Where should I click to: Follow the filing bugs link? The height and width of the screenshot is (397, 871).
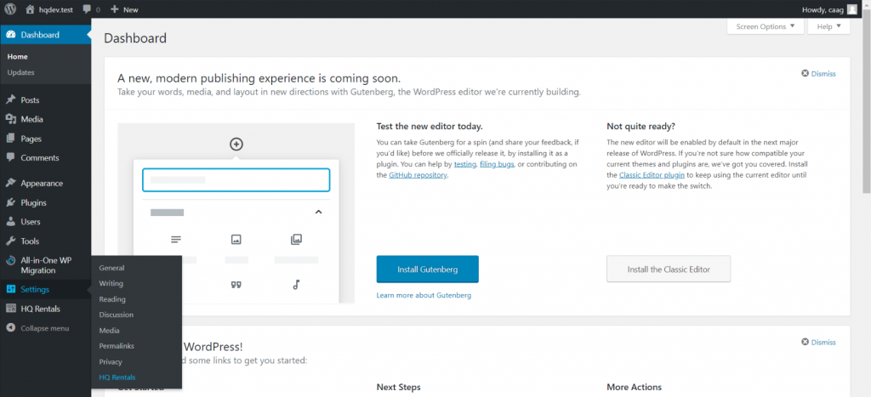coord(497,165)
